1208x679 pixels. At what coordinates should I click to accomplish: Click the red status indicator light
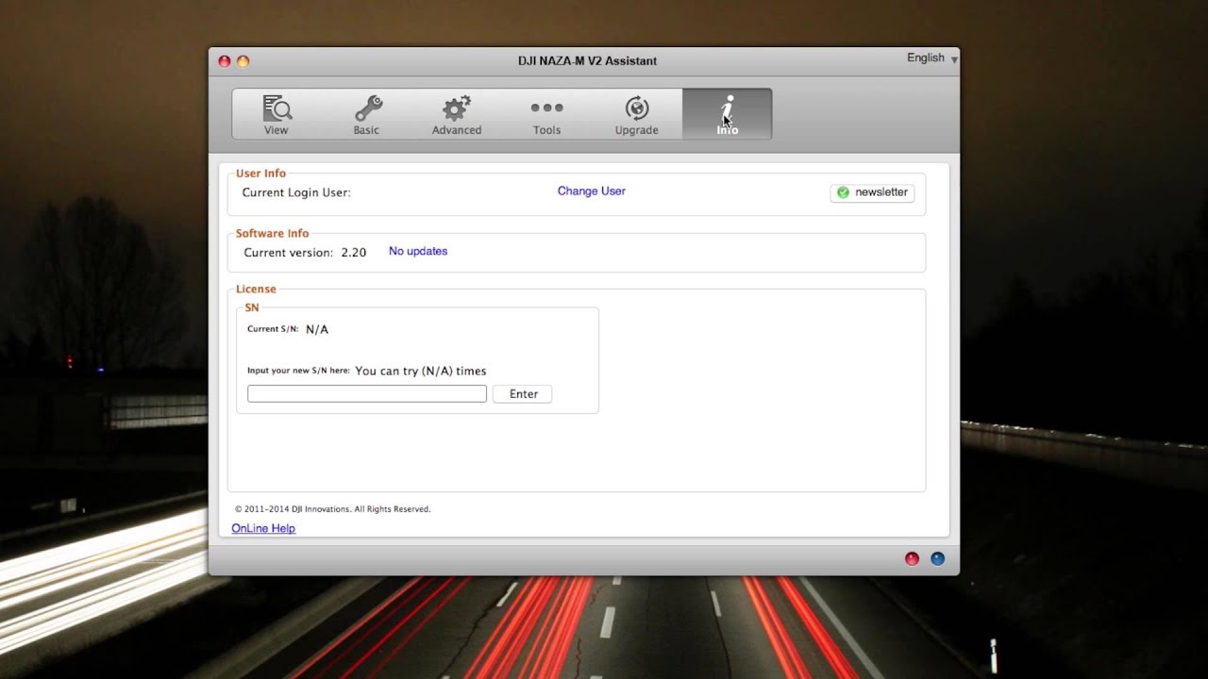tap(912, 558)
